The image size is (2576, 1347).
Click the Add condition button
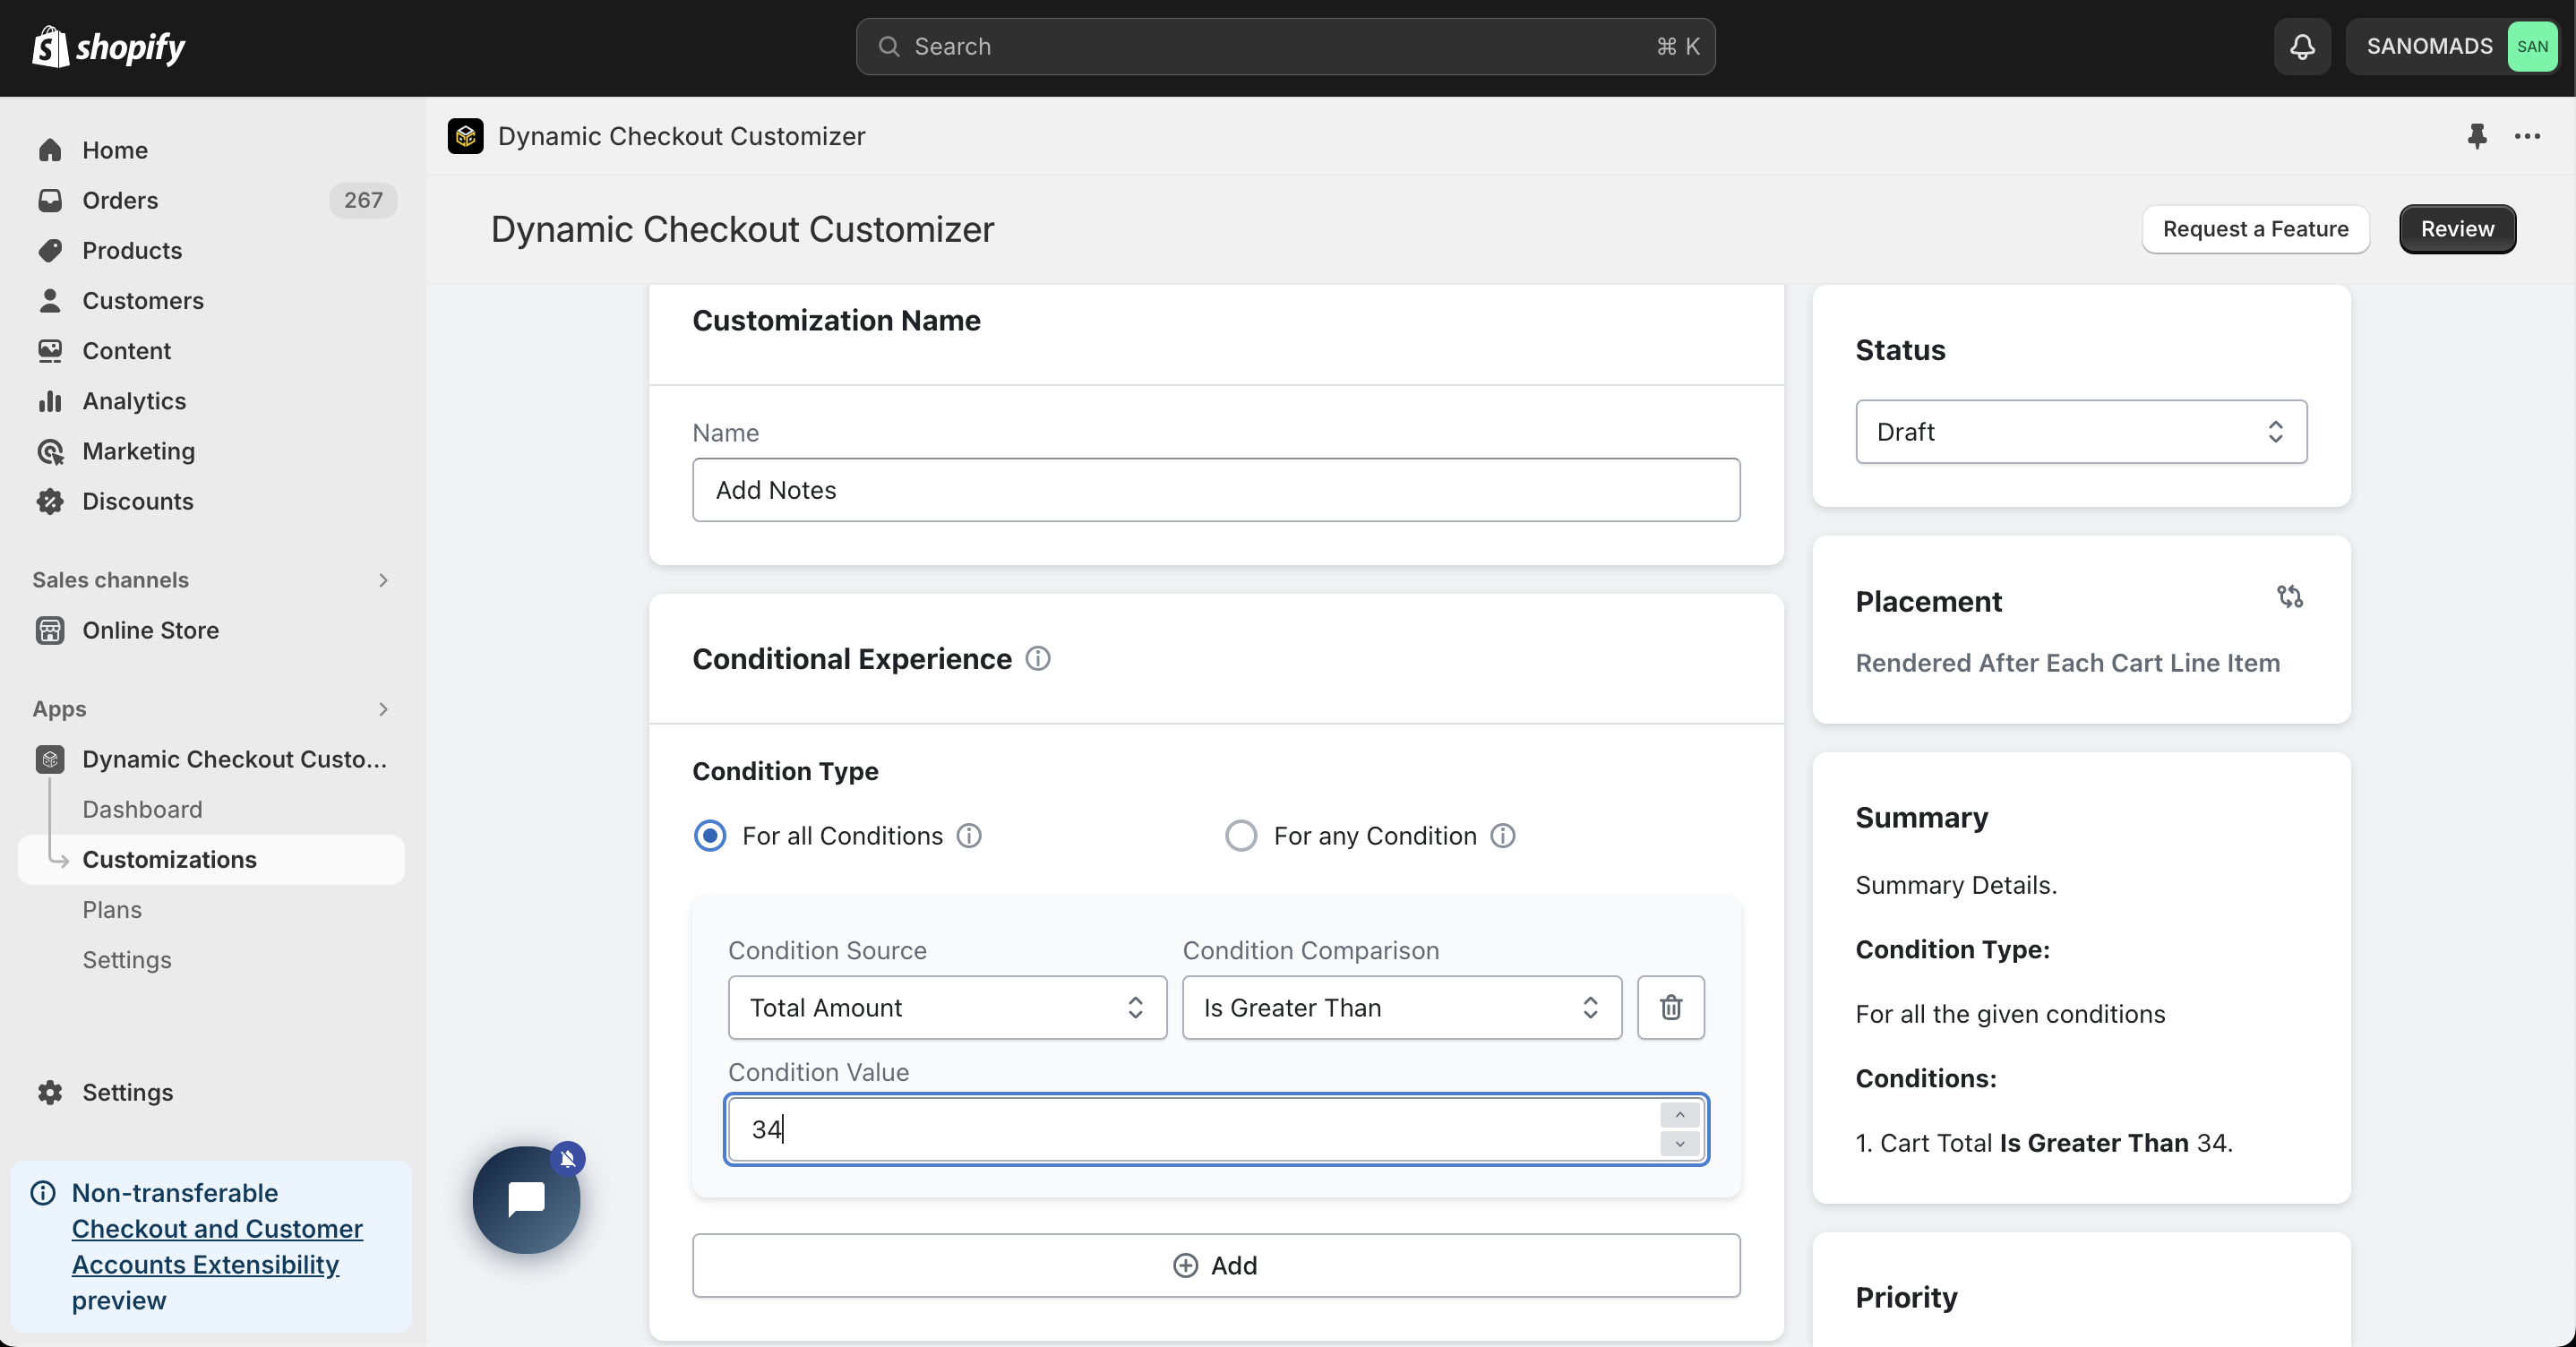pyautogui.click(x=1216, y=1265)
